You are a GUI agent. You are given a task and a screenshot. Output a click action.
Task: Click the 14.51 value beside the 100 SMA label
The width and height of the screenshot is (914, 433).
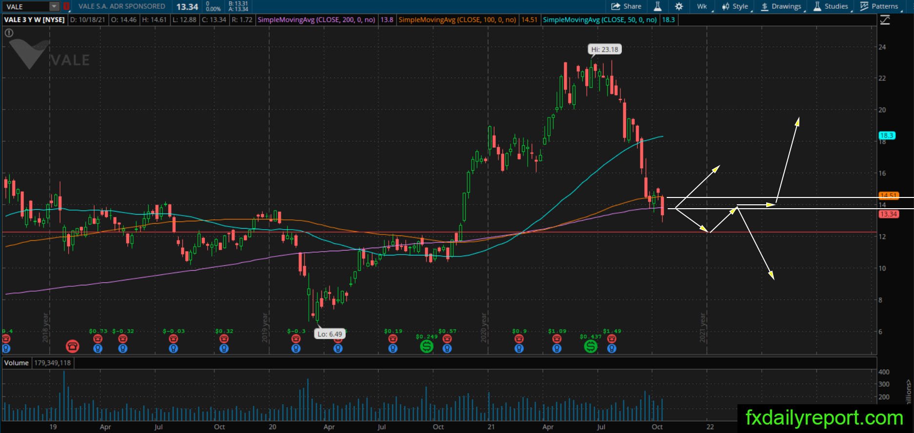pyautogui.click(x=529, y=20)
